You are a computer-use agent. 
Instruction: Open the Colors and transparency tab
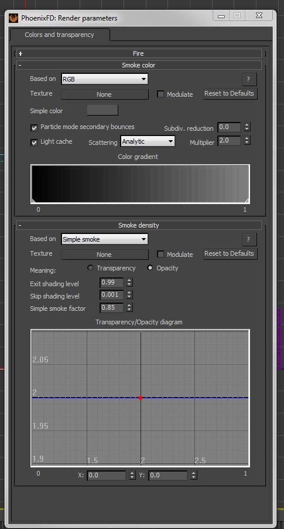(x=60, y=35)
